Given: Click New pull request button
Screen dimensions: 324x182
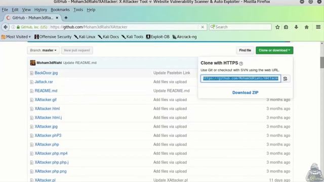Looking at the screenshot, I should [77, 51].
